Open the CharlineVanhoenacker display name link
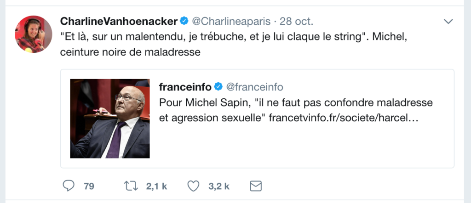Screen dimensions: 471x203 click(x=119, y=22)
